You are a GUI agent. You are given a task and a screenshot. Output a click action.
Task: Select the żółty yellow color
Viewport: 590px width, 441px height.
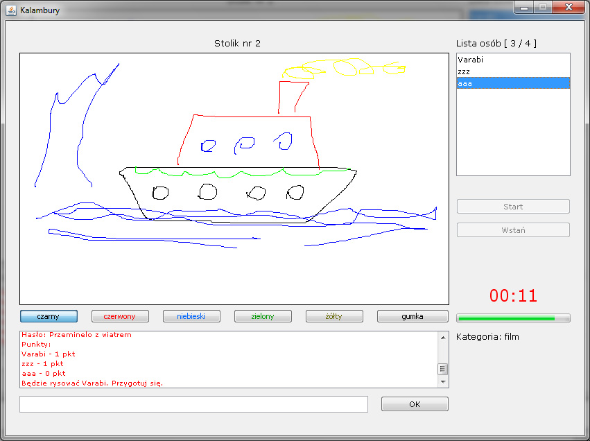[x=334, y=316]
